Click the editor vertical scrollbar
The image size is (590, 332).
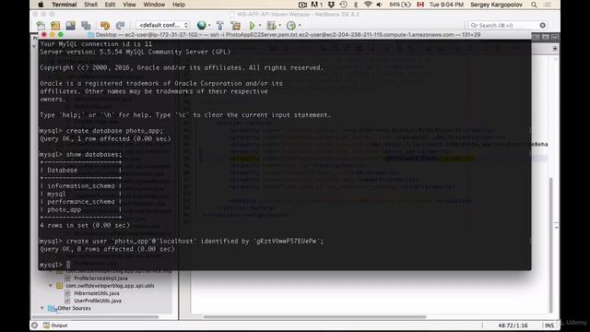click(551, 244)
